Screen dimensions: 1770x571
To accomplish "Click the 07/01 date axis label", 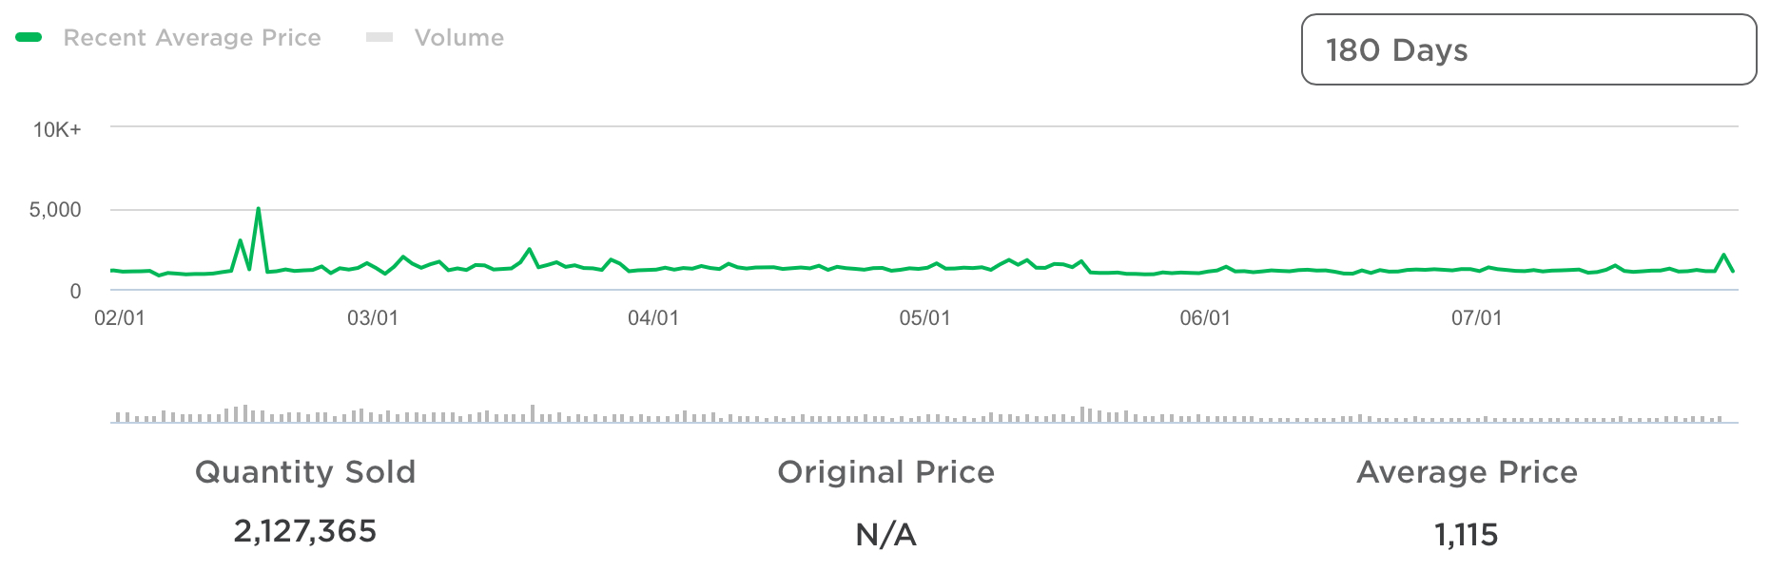I will pos(1476,318).
